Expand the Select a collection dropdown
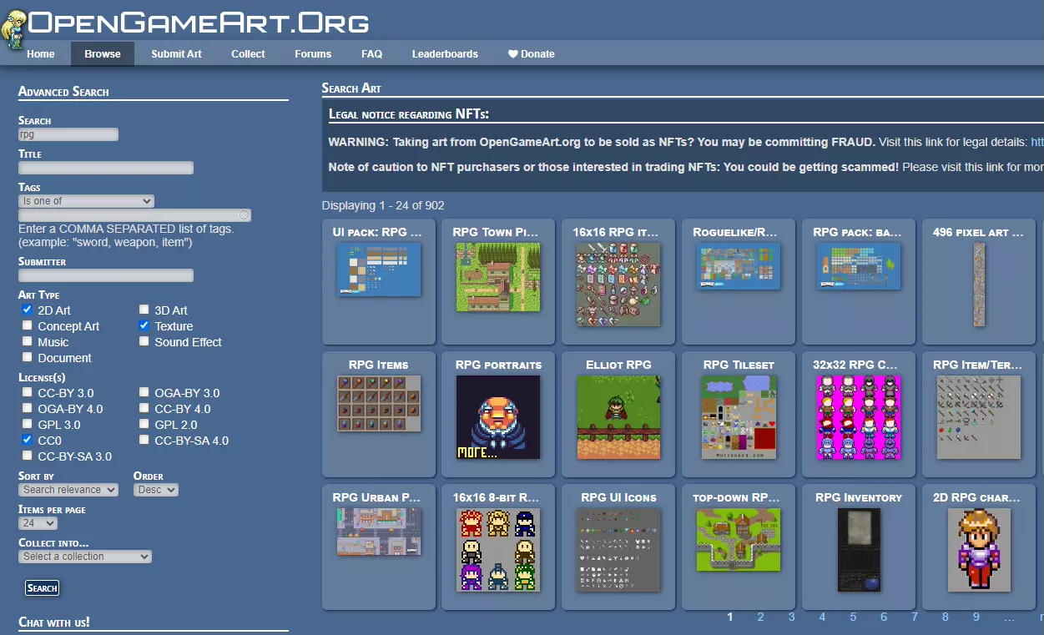This screenshot has height=635, width=1044. click(x=85, y=557)
